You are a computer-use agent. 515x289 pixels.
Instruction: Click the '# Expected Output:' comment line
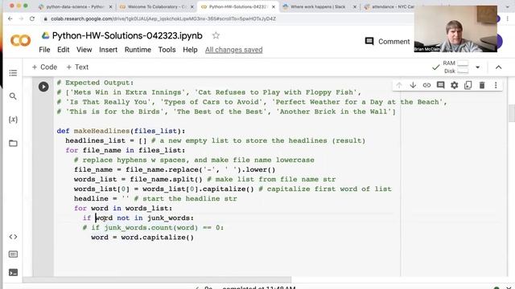pyautogui.click(x=95, y=83)
